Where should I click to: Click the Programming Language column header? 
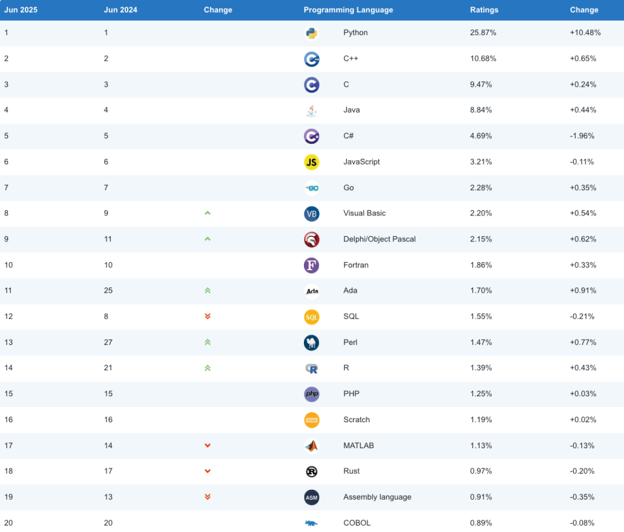point(348,10)
